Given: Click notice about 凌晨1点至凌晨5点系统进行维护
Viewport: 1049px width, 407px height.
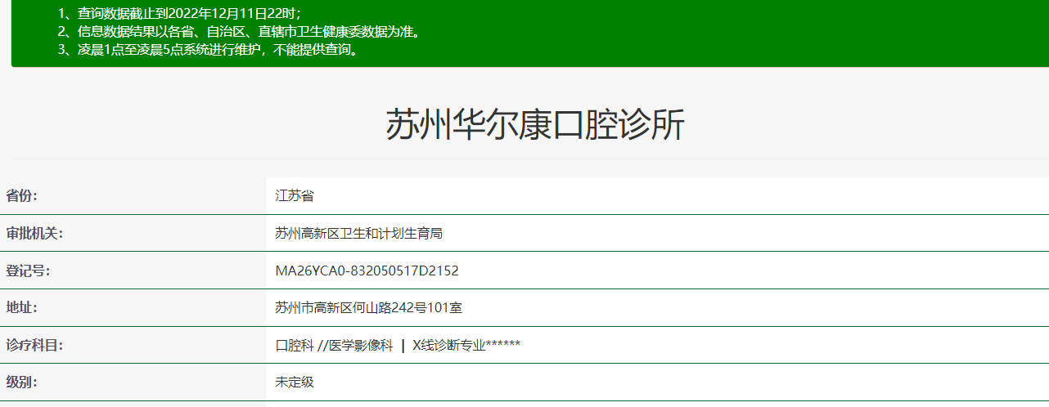Looking at the screenshot, I should point(209,50).
